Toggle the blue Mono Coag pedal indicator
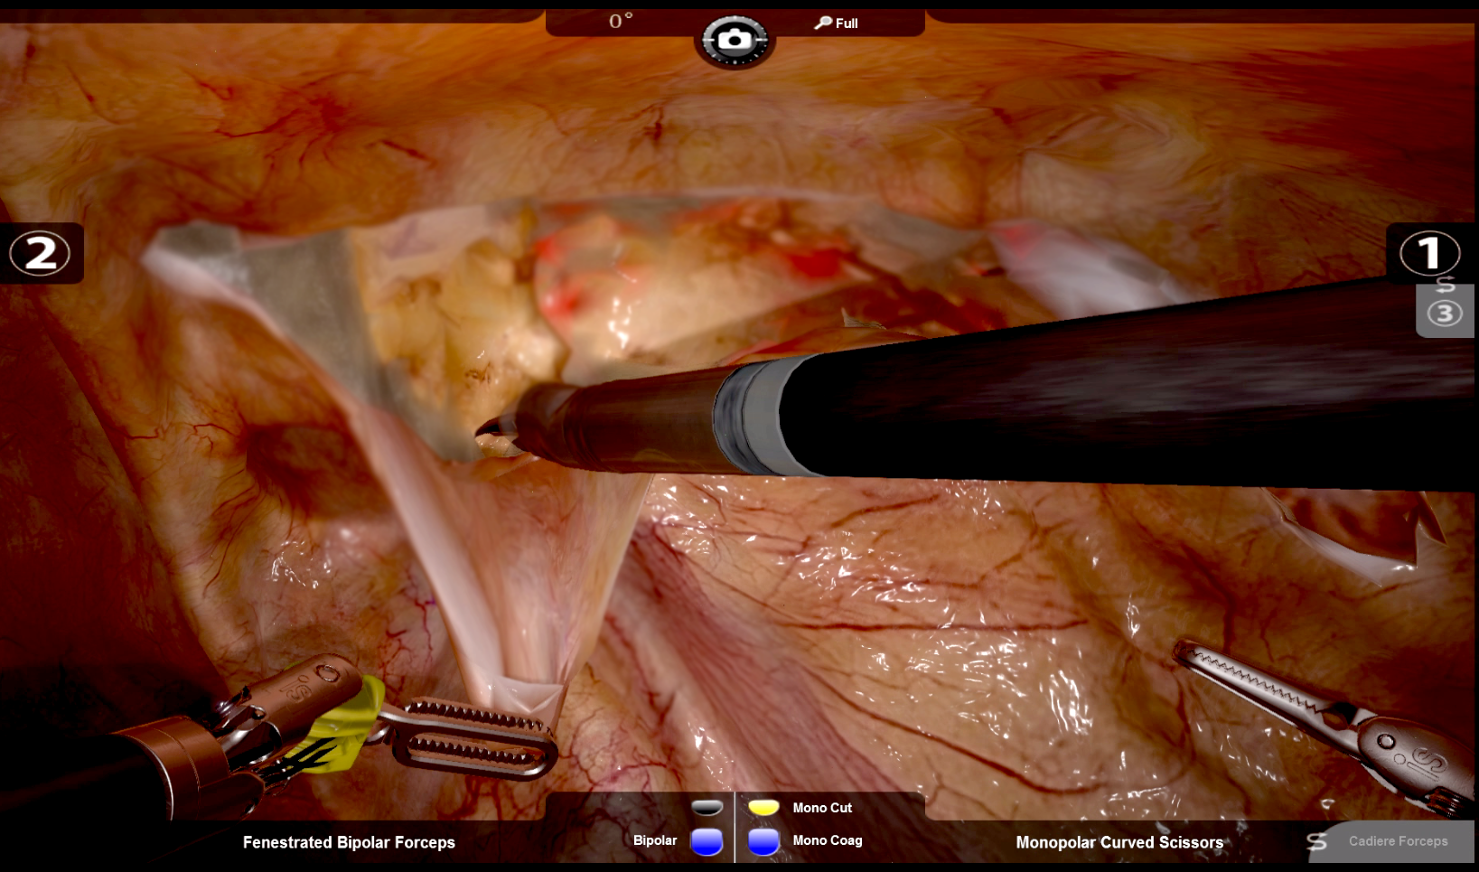 (x=763, y=841)
